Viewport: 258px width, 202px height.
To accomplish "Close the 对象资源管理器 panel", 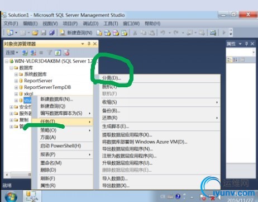I will [95, 44].
